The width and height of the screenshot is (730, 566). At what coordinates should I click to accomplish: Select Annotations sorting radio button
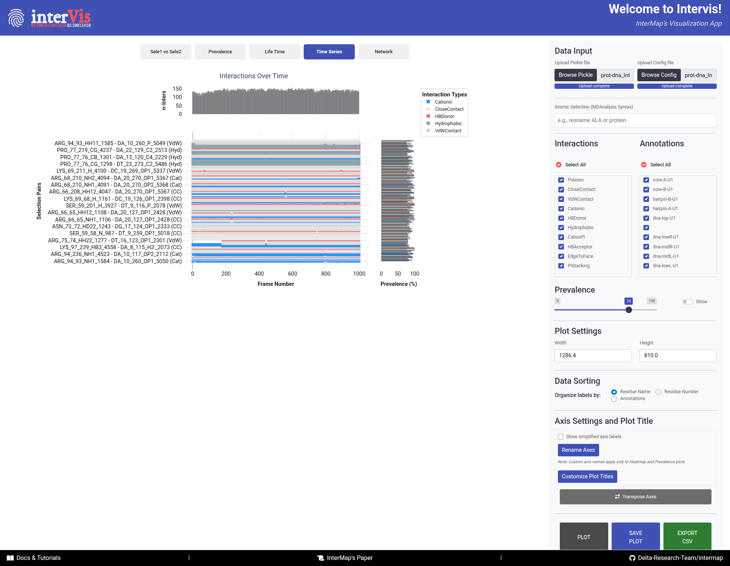614,399
